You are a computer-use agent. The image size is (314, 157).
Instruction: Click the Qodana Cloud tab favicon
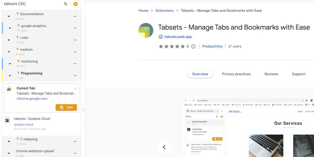click(7, 120)
